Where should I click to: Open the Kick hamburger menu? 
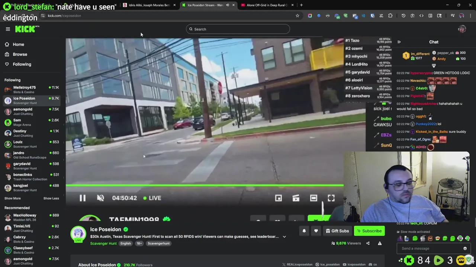pos(8,29)
